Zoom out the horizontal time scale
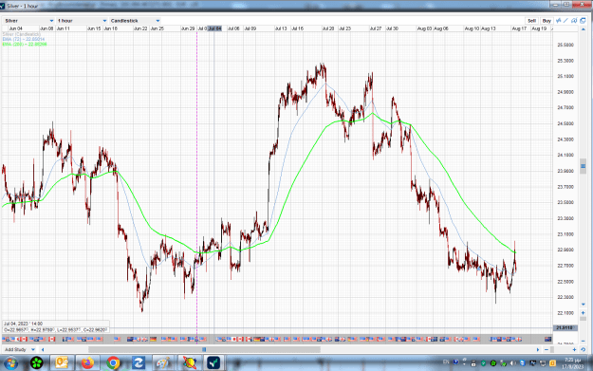593x371 pixels. [547, 350]
